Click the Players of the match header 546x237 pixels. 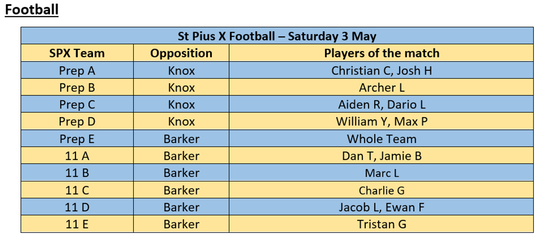pyautogui.click(x=381, y=53)
